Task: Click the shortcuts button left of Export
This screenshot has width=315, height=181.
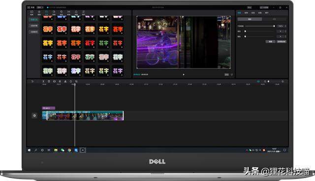Action: click(250, 7)
